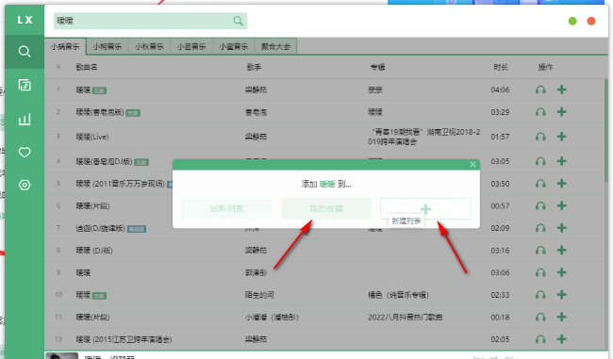Open the search page from the sidebar
Screen dimensions: 613x359
pos(25,52)
